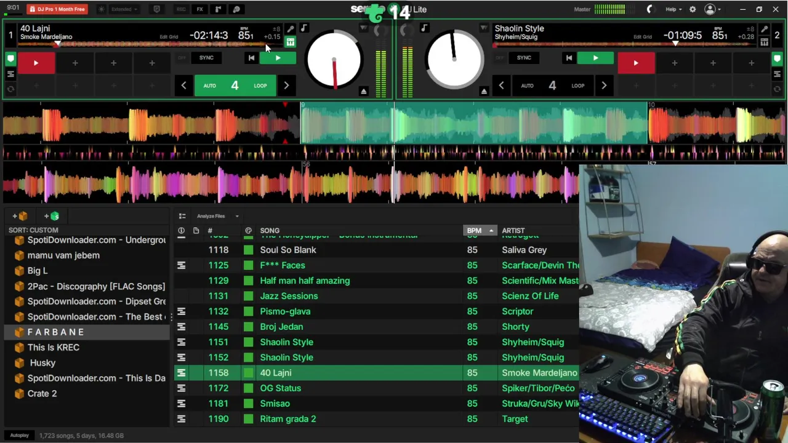
Task: Click green play button on deck 1
Action: 278,58
